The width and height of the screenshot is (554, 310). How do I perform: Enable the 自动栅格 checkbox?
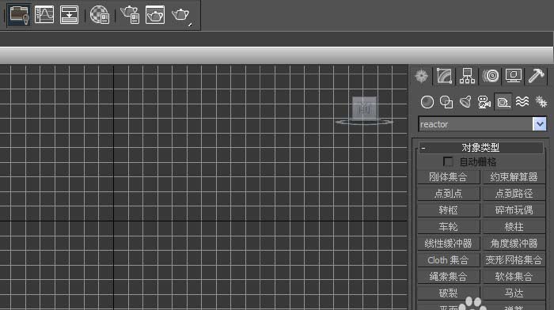448,161
